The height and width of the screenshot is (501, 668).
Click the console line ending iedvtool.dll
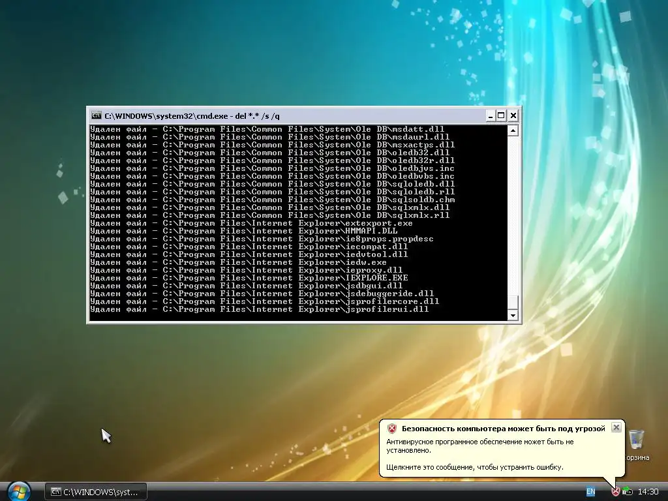[249, 254]
